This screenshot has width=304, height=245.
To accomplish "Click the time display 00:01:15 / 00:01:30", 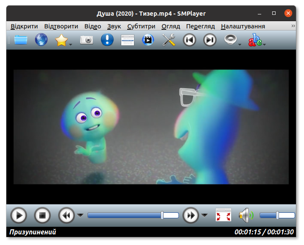I will pos(264,232).
